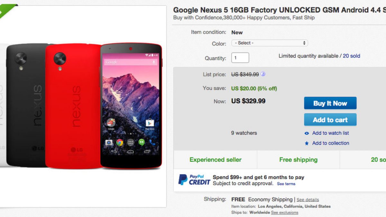
Task: Open the Color select dropdown
Action: point(270,43)
